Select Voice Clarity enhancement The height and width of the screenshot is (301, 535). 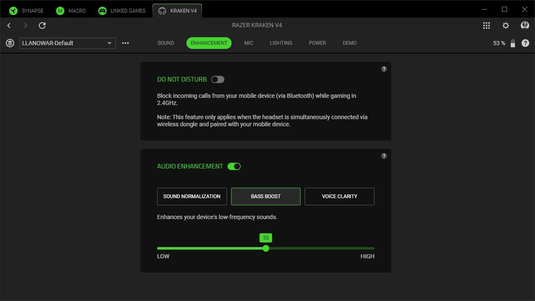(339, 196)
